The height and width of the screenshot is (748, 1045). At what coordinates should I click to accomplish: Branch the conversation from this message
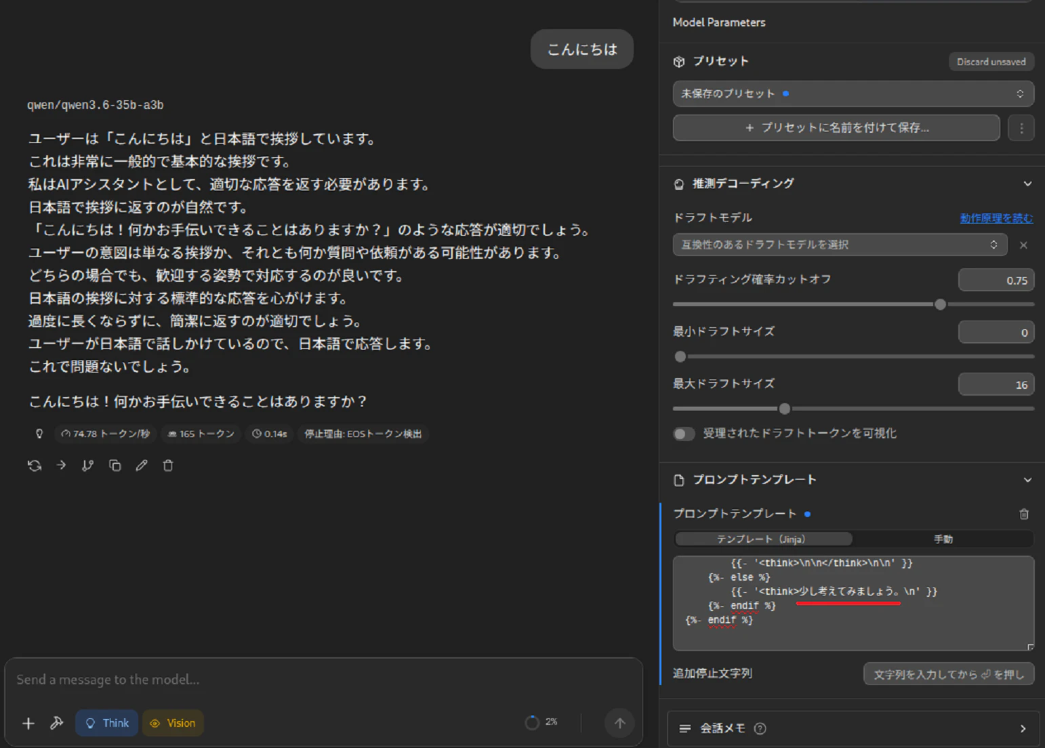click(87, 465)
